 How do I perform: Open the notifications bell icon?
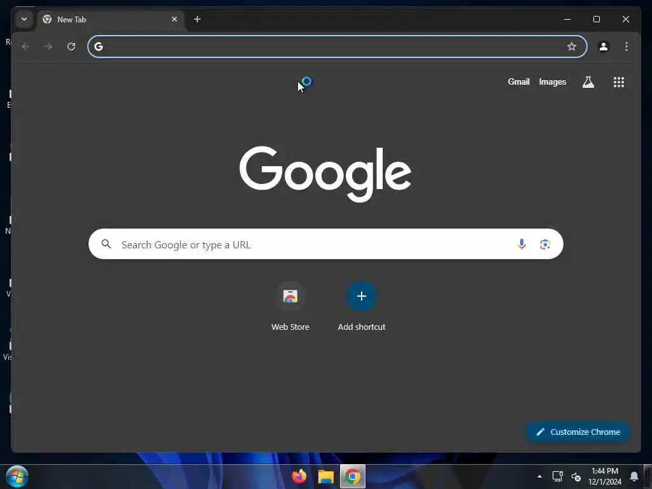[634, 476]
